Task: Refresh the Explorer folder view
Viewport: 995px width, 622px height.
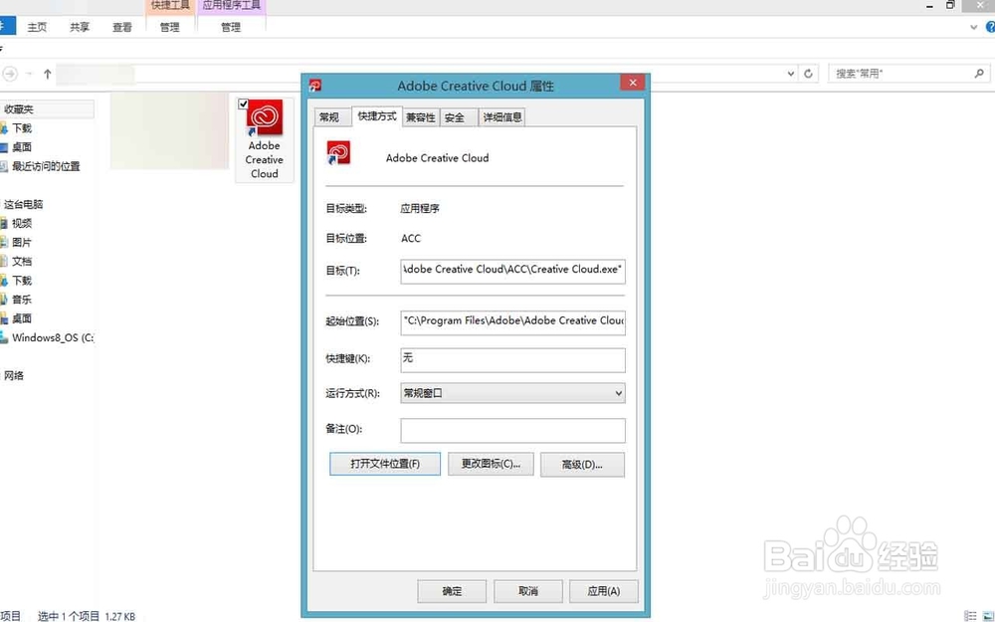Action: coord(808,74)
